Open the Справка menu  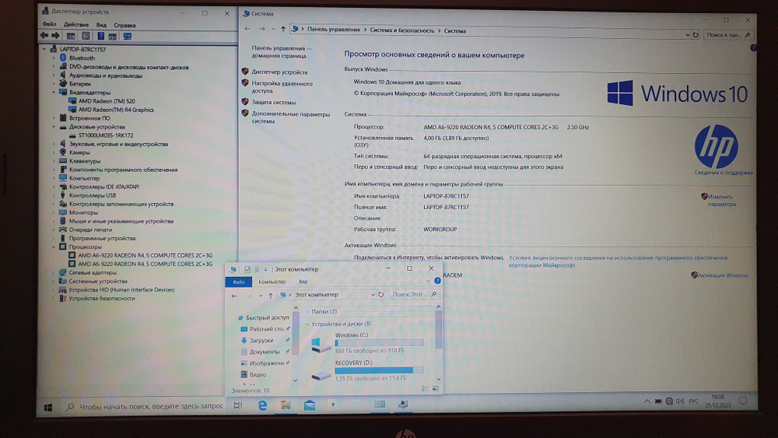(124, 25)
